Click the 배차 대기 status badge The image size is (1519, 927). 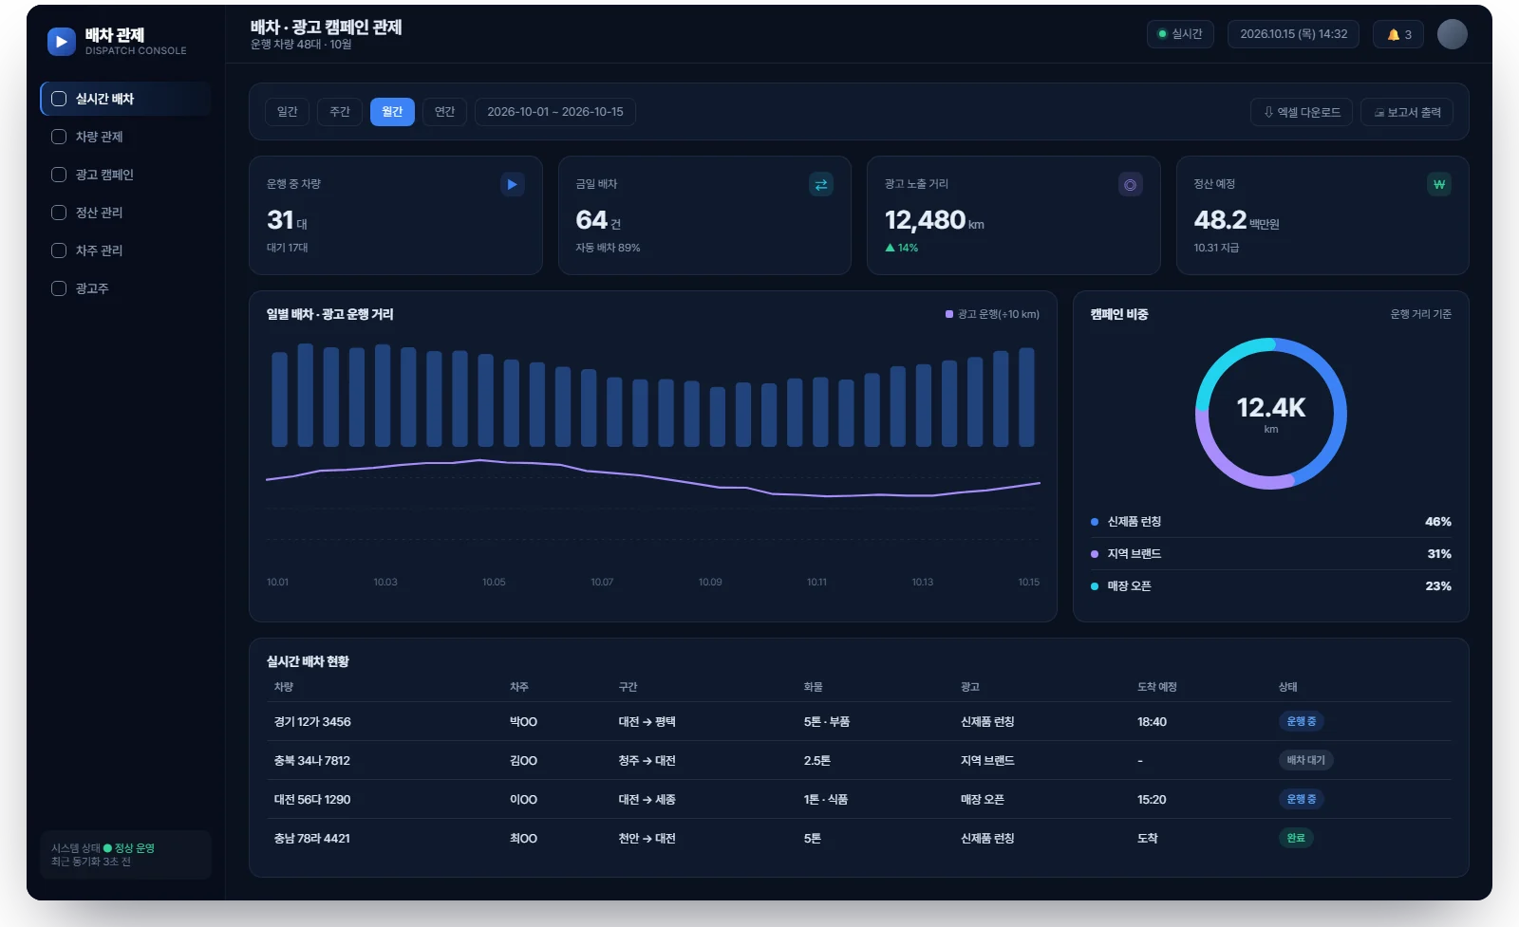click(x=1305, y=760)
